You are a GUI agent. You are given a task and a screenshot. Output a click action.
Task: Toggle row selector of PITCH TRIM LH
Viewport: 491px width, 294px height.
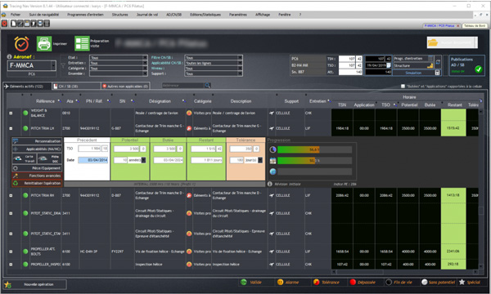11,128
